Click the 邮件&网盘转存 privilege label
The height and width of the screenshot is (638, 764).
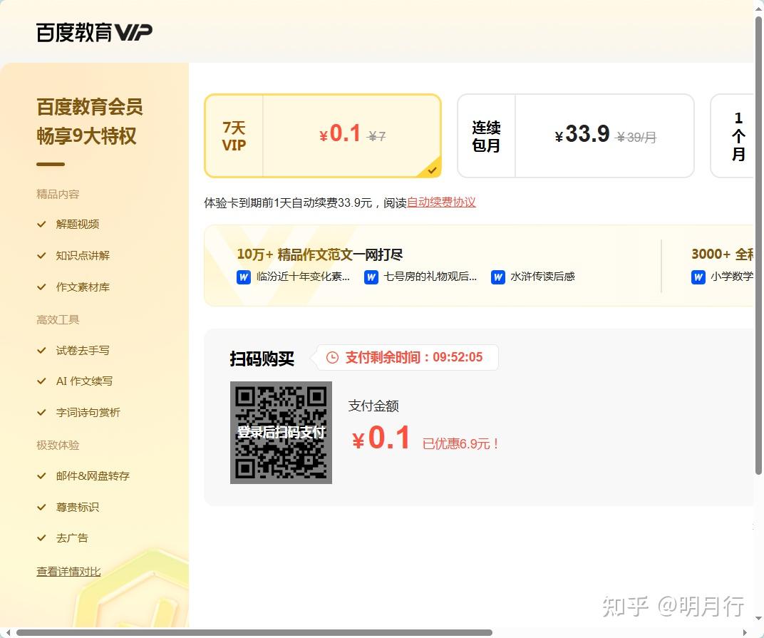tap(93, 476)
